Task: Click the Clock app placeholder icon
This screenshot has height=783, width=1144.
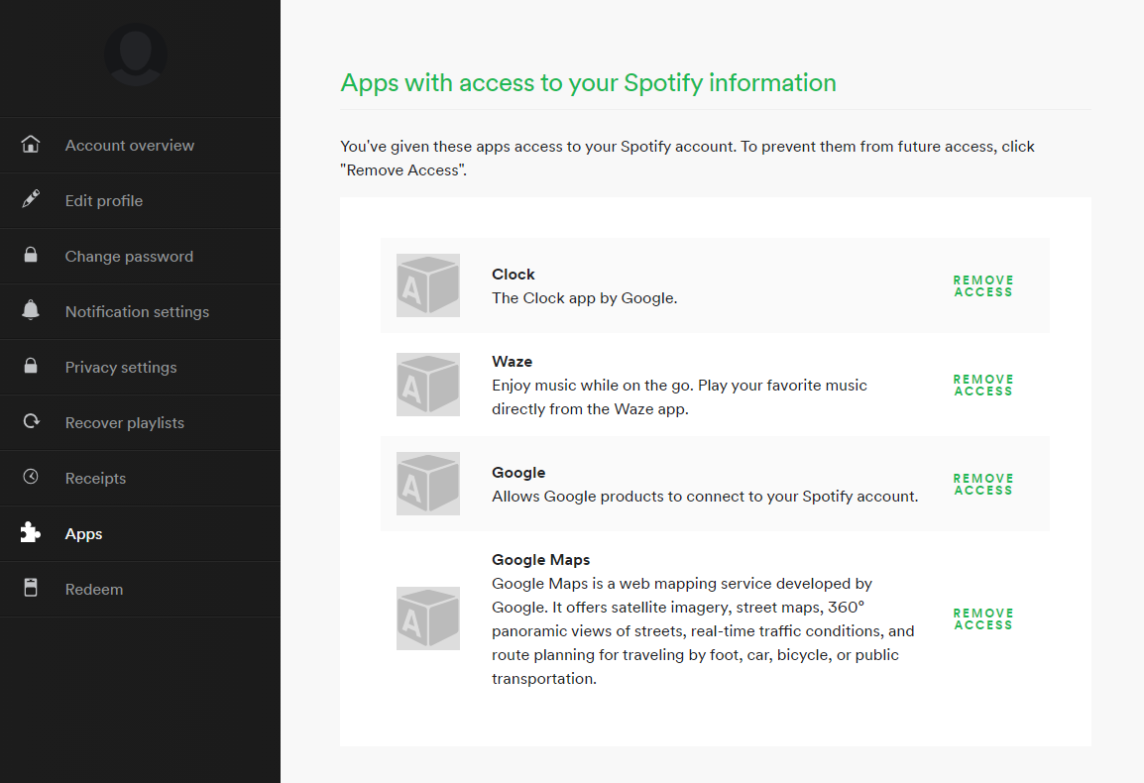Action: [x=428, y=285]
